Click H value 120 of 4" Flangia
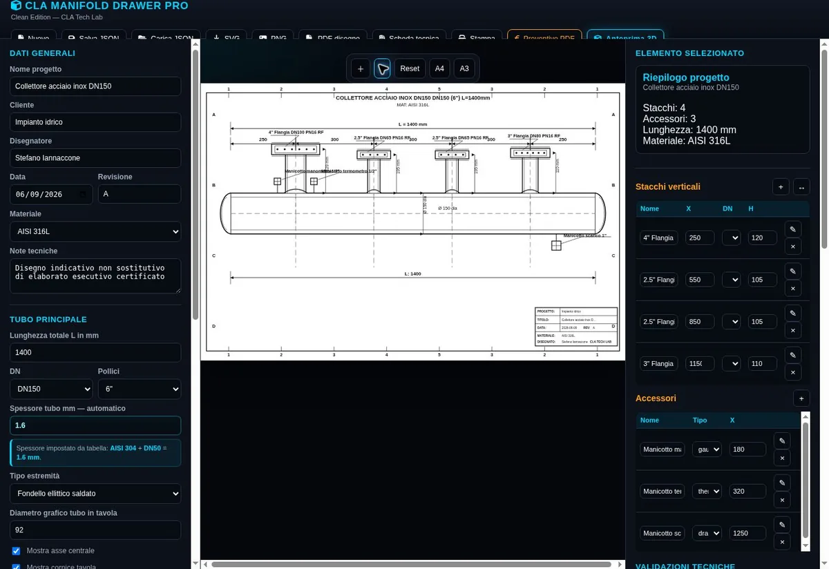The image size is (829, 569). [763, 238]
